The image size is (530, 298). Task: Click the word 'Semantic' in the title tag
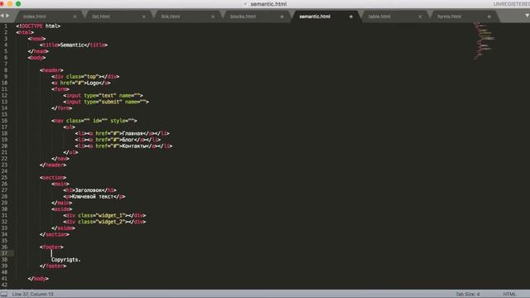pos(72,45)
